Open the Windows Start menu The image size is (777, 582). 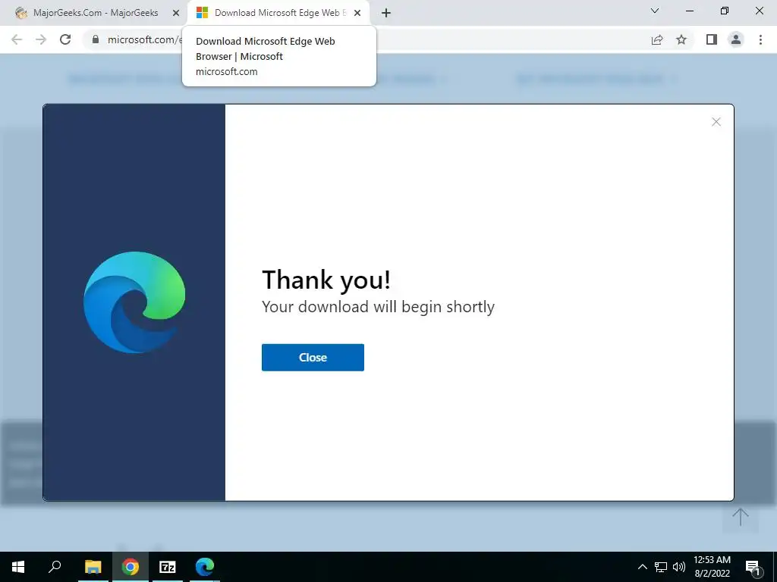point(18,567)
